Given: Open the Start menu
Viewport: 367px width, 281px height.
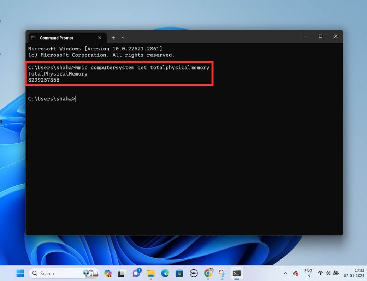Looking at the screenshot, I should point(20,273).
